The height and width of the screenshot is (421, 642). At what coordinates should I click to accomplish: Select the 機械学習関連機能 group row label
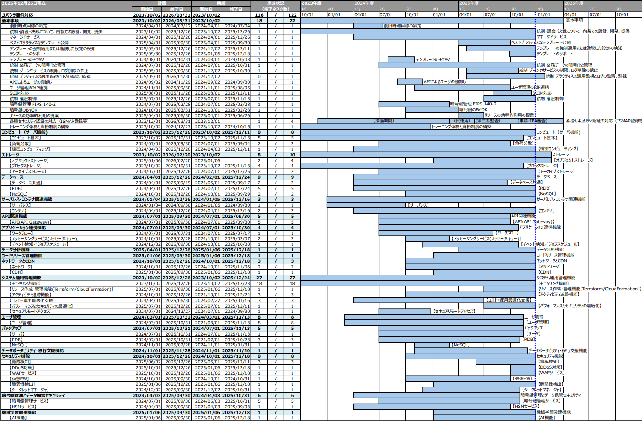click(x=19, y=412)
